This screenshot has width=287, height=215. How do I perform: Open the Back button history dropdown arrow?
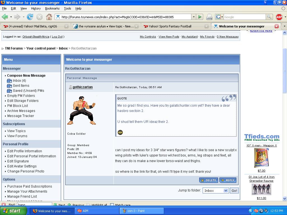(x=11, y=17)
